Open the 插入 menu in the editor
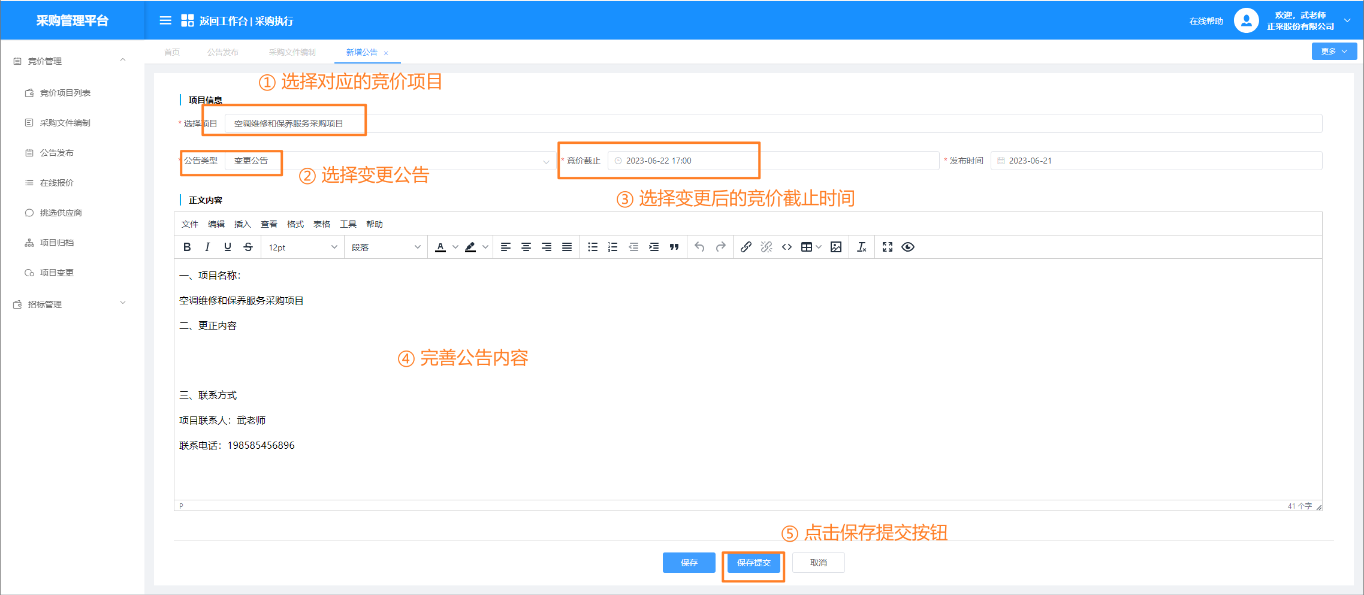This screenshot has width=1364, height=595. click(242, 224)
